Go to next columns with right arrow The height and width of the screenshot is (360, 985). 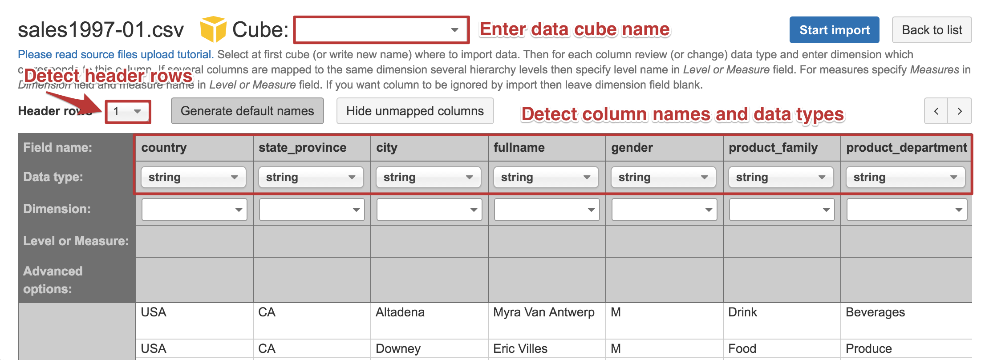click(960, 111)
